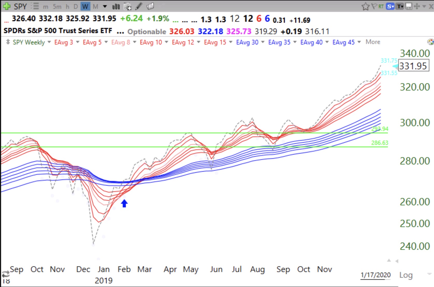This screenshot has width=434, height=287.
Task: Click the SPY Weekly plot reorder arrows icon
Action: coord(8,42)
